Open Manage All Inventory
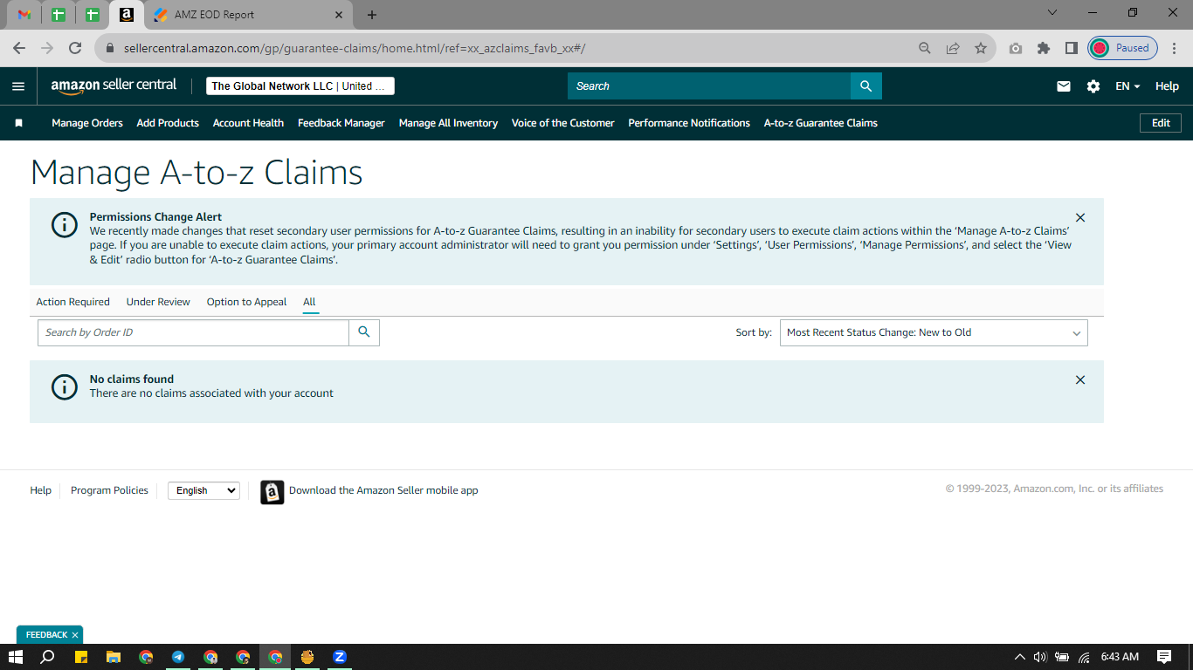This screenshot has height=670, width=1193. pos(448,123)
